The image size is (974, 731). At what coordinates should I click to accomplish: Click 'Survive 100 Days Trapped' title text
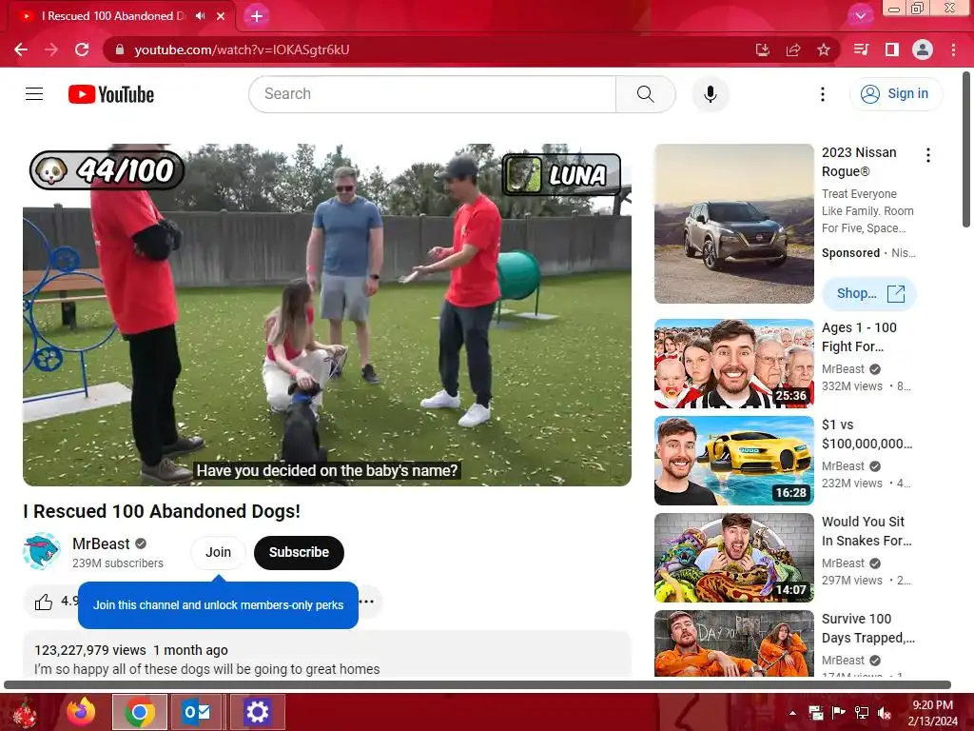click(868, 628)
